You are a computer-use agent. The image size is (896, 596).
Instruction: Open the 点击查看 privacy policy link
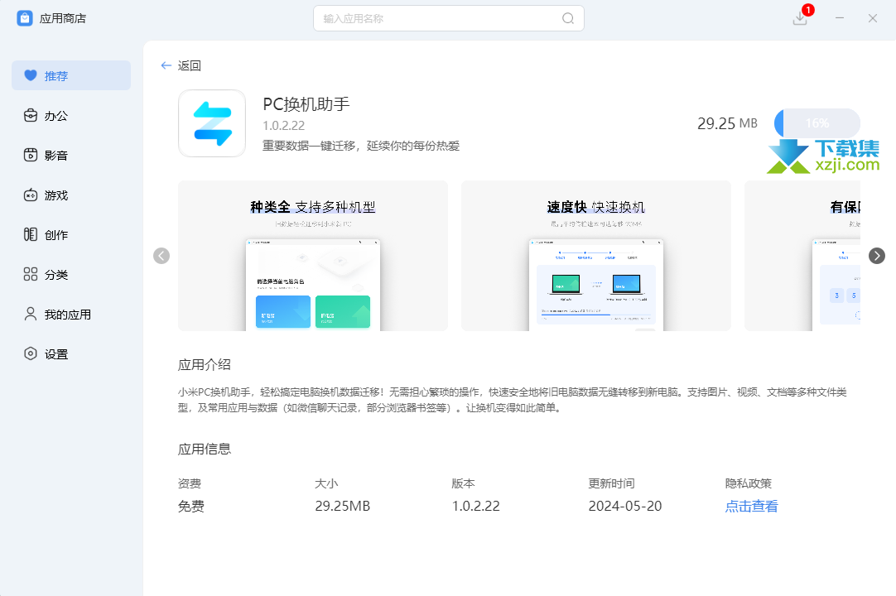click(x=751, y=507)
